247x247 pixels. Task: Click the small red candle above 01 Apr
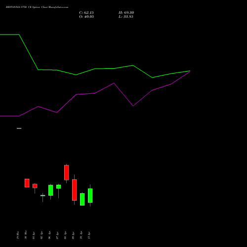pos(35,186)
